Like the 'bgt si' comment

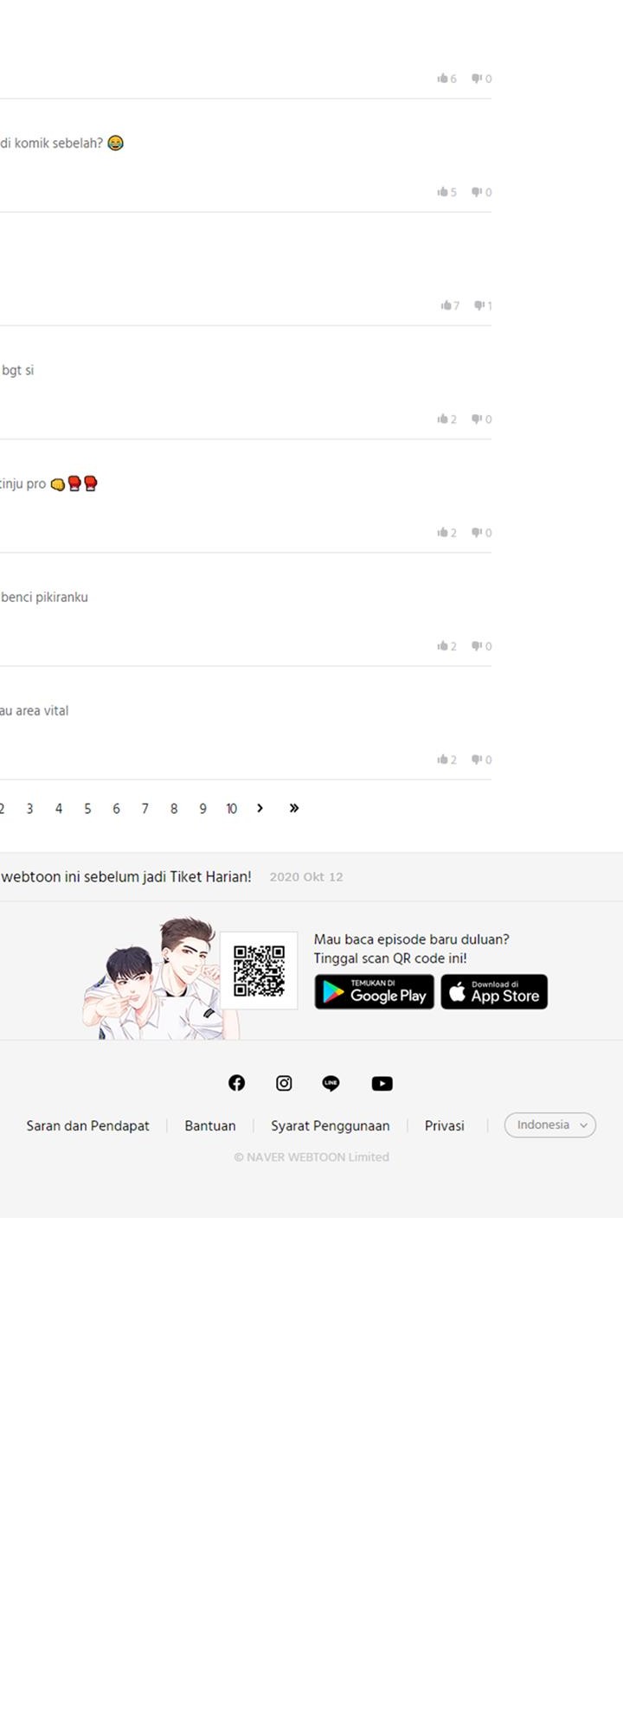(446, 420)
